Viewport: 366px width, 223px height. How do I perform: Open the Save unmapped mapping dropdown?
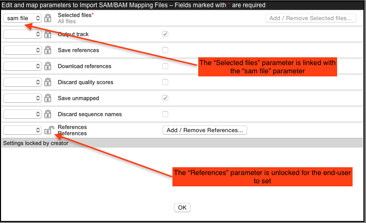22,99
